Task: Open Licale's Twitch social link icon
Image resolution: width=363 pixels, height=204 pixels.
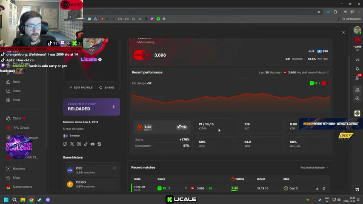Action: [x=65, y=144]
